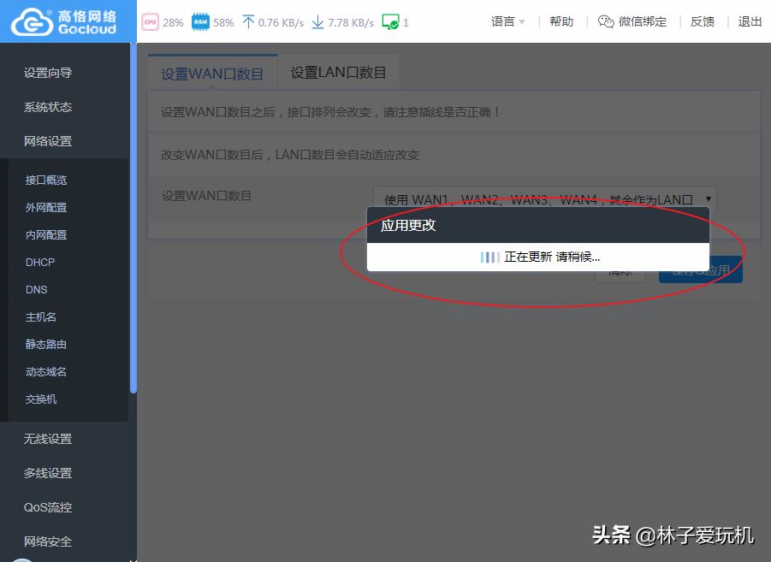Switch to the 设置LAN口数目 tab
771x562 pixels.
click(338, 73)
